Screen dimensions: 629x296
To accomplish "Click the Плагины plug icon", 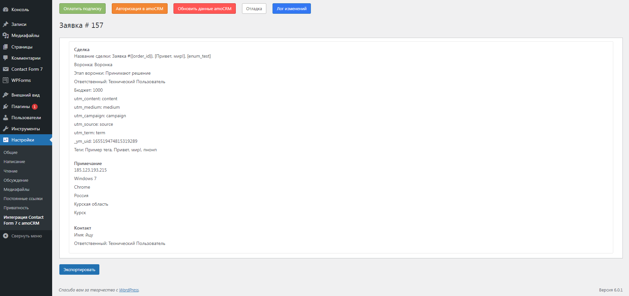I will [6, 106].
